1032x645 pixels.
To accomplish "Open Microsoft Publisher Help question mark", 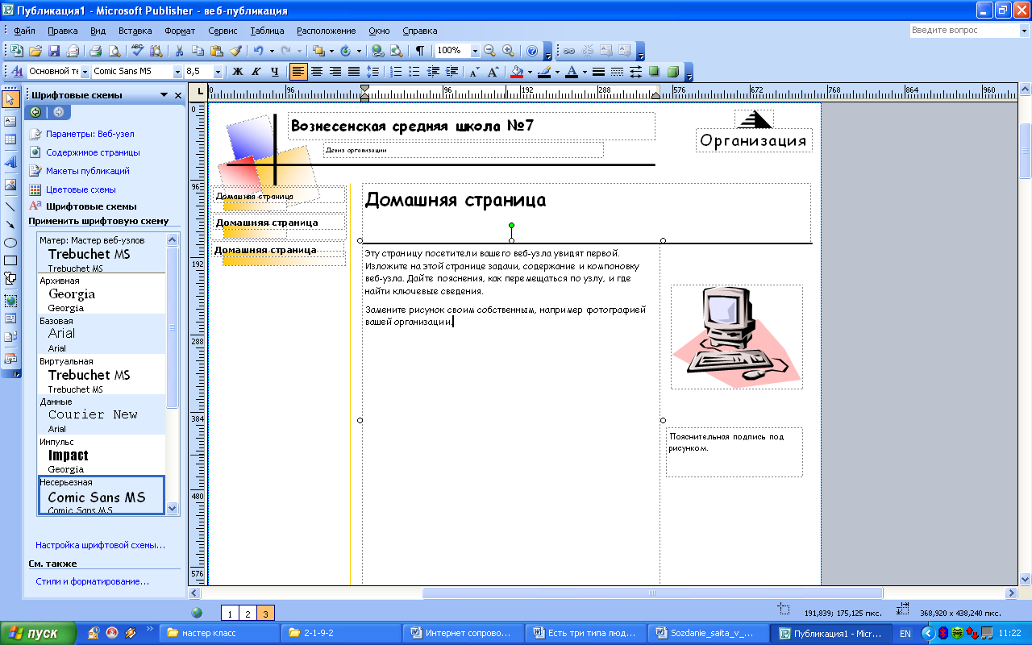I will [x=531, y=50].
